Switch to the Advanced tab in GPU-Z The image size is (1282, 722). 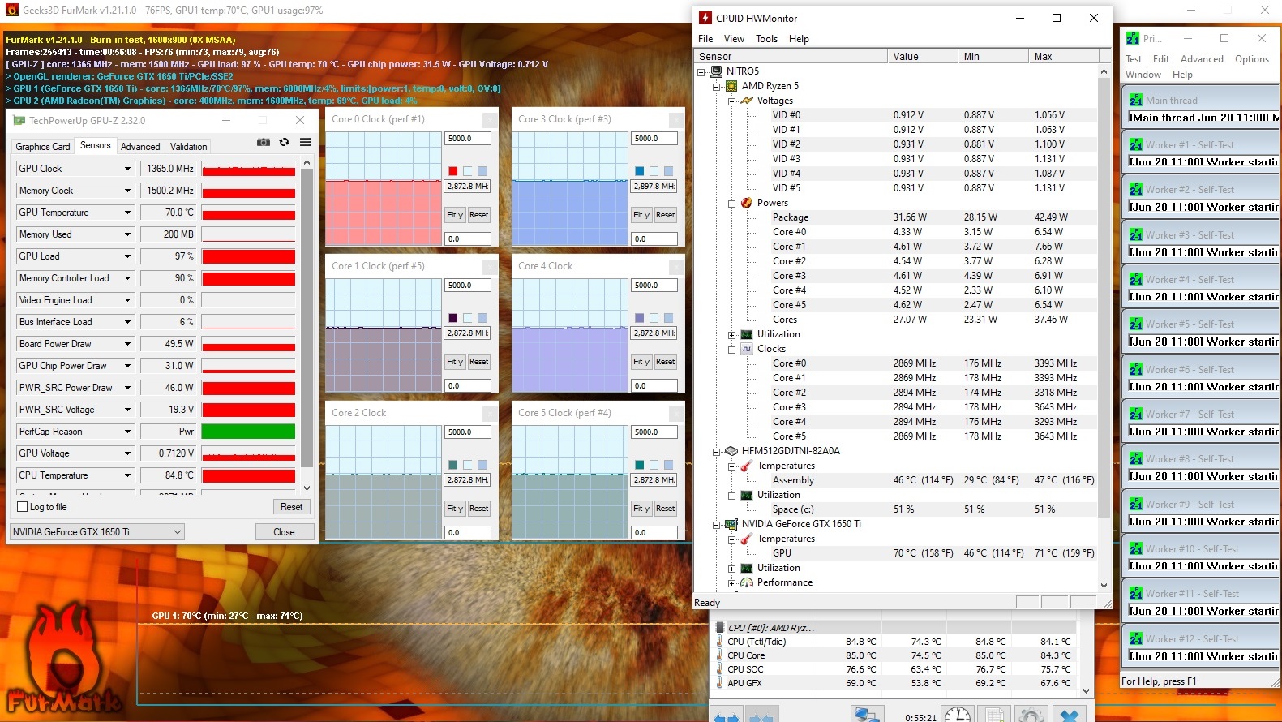click(x=140, y=147)
